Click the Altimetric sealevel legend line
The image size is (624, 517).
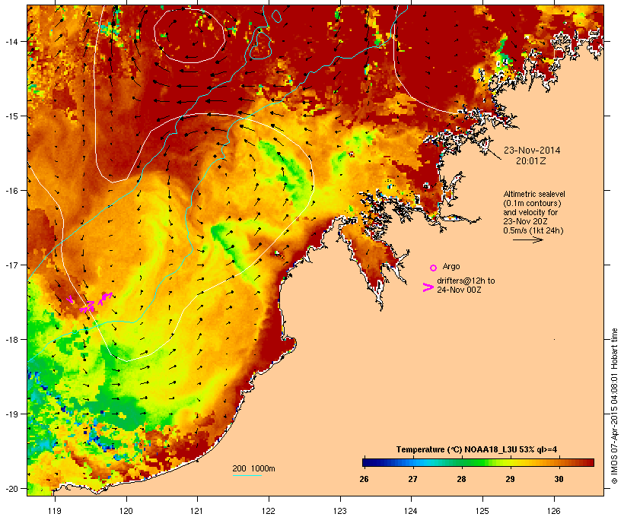click(534, 194)
